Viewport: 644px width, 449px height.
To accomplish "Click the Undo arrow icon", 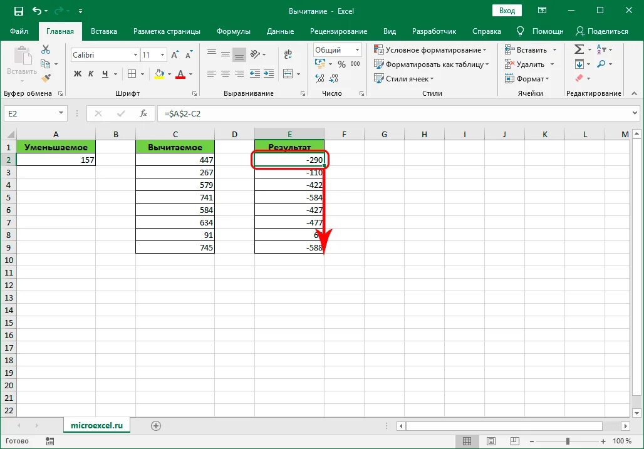I will pos(37,11).
